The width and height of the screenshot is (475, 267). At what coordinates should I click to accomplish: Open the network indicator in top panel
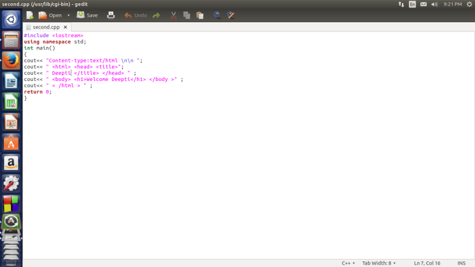coord(401,4)
